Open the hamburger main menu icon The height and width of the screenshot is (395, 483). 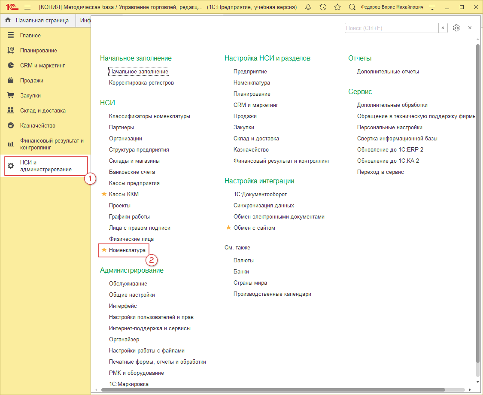(x=27, y=7)
